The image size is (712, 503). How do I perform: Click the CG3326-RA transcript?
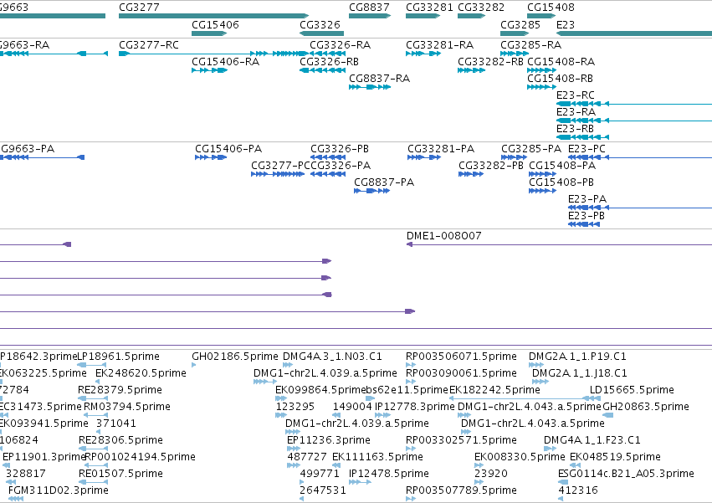327,54
